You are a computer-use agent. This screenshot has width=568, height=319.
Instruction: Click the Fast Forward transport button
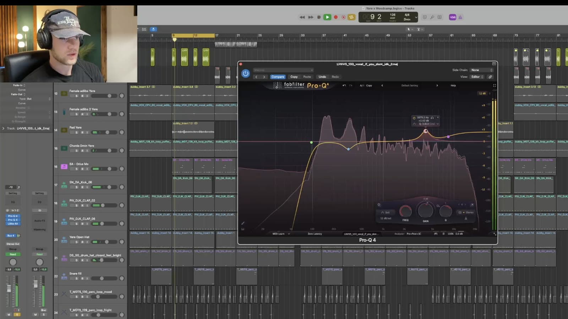[x=311, y=17]
